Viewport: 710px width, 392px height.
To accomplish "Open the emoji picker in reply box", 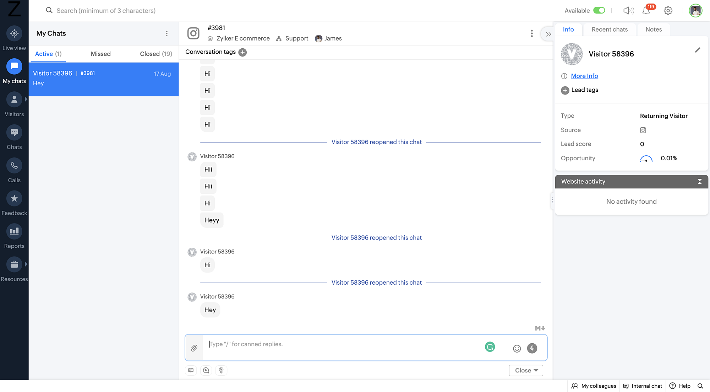I will (x=517, y=349).
